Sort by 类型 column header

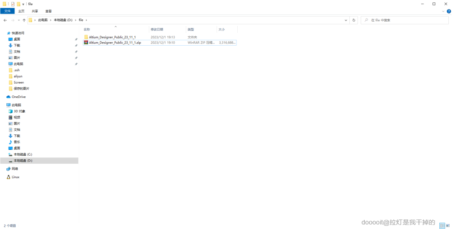[x=191, y=29]
